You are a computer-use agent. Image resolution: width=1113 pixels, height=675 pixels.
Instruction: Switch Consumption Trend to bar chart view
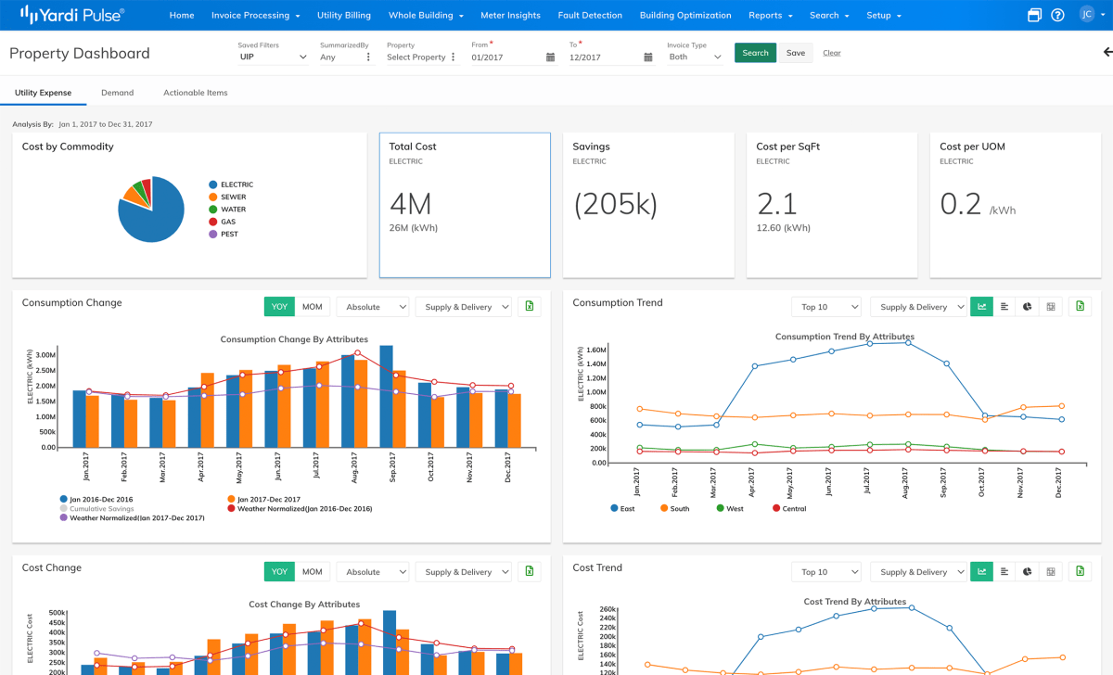click(x=1004, y=307)
